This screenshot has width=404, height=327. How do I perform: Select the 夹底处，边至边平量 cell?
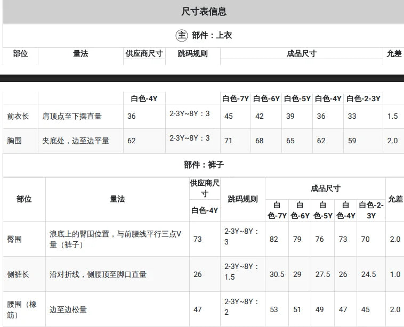point(76,141)
